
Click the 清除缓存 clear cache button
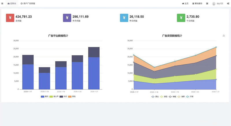click(x=197, y=3)
